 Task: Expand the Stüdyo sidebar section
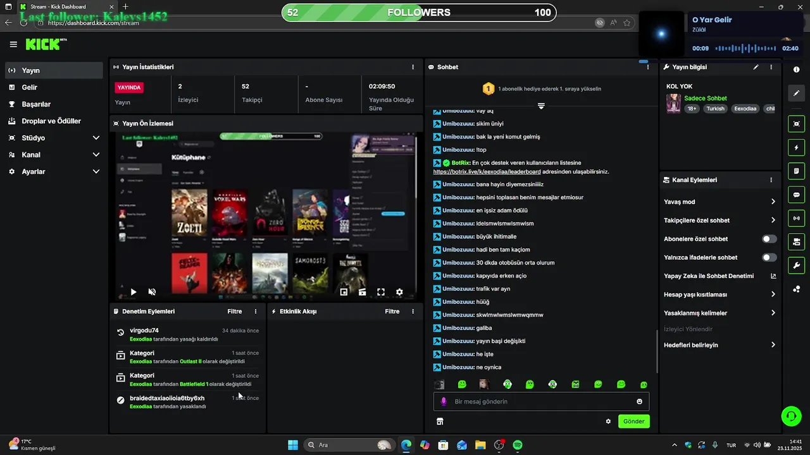tap(54, 138)
